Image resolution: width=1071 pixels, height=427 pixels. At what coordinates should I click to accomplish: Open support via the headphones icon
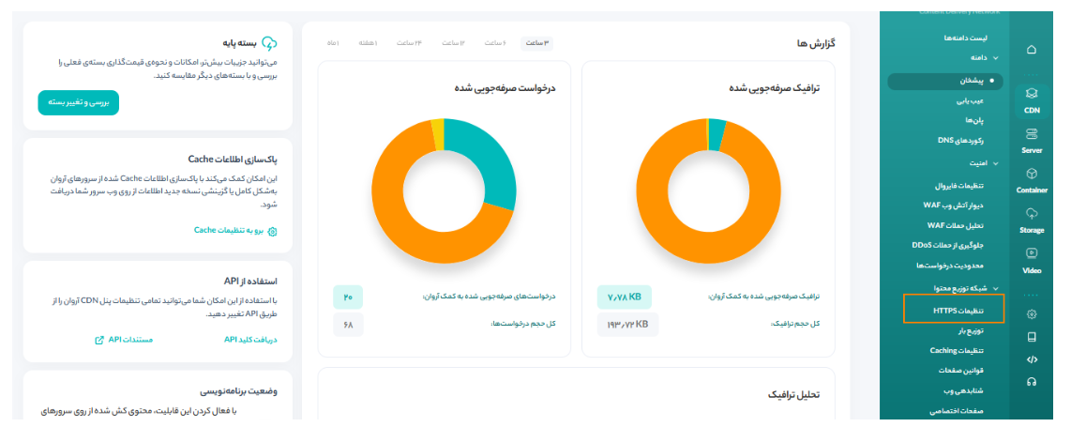click(1032, 381)
